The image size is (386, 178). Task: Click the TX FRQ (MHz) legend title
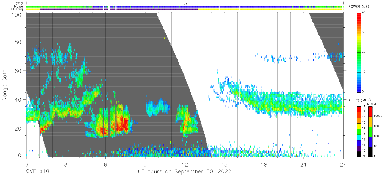point(359,100)
